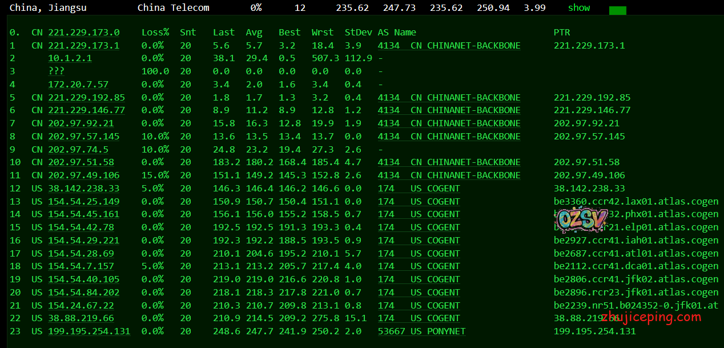Click the zhujiceping.com watermark text

point(651,317)
